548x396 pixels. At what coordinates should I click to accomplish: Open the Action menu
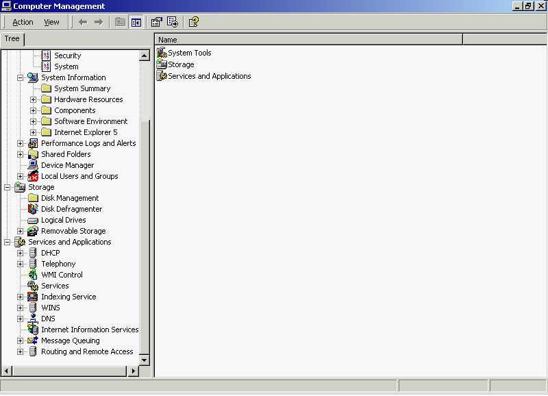point(23,22)
